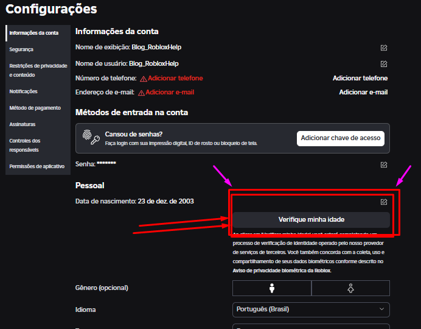Click right-side Adicionar e-mail link
Screen dimensions: 421x329
pyautogui.click(x=363, y=92)
